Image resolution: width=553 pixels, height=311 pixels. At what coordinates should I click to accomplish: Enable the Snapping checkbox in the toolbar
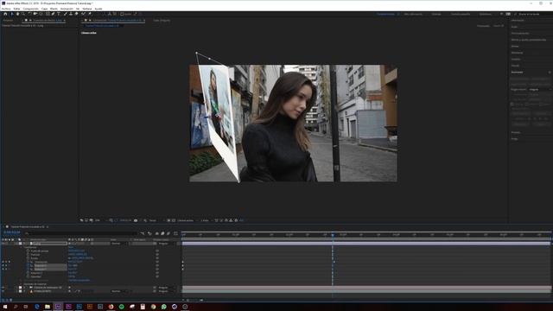coord(122,14)
